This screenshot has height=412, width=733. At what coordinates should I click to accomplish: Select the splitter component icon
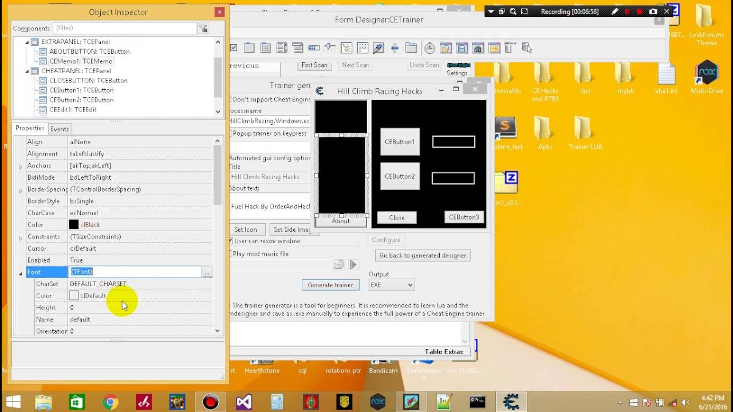coord(395,48)
